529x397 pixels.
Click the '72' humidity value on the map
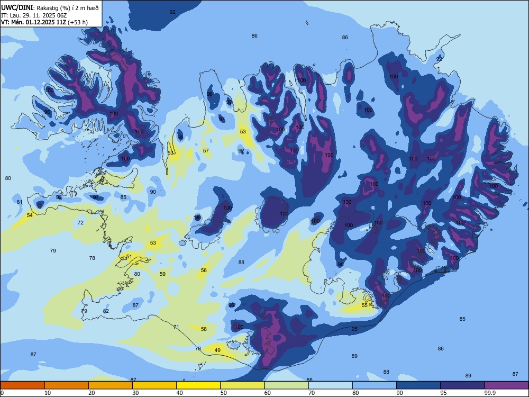click(x=80, y=222)
